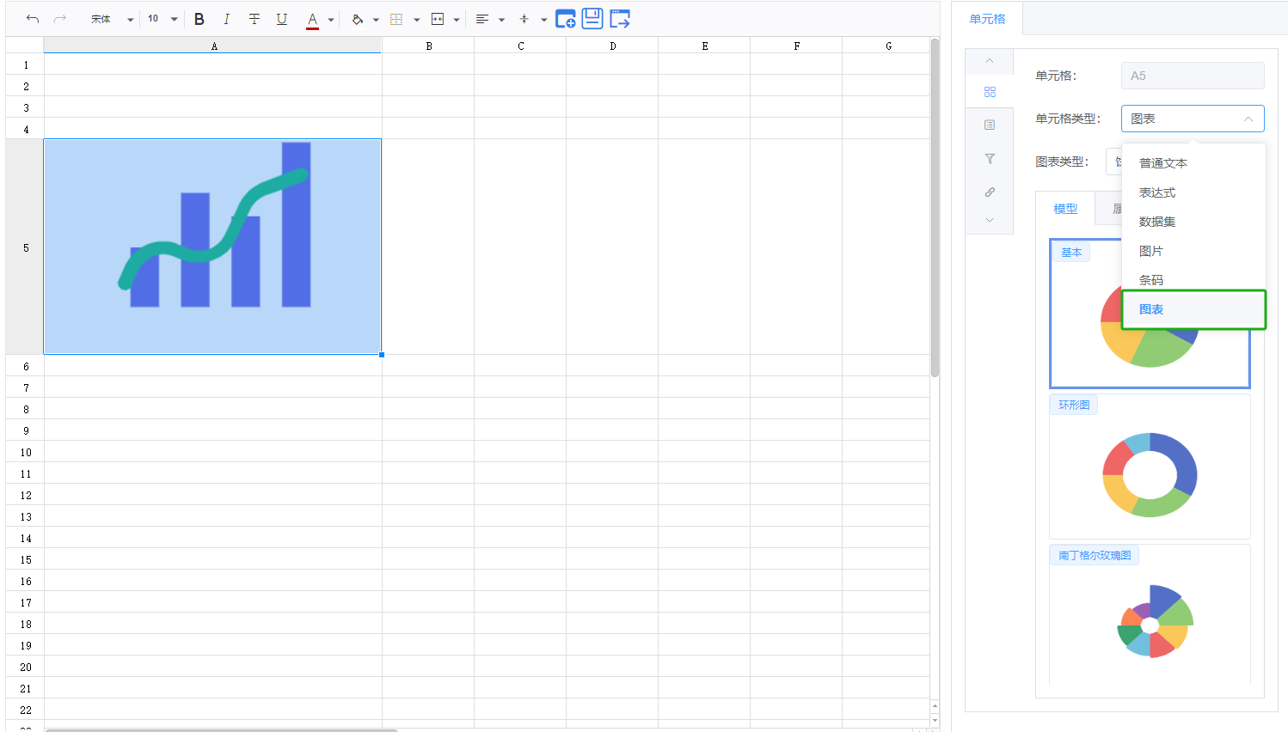Select column G header
Screen dimensions: 1288x732
886,46
